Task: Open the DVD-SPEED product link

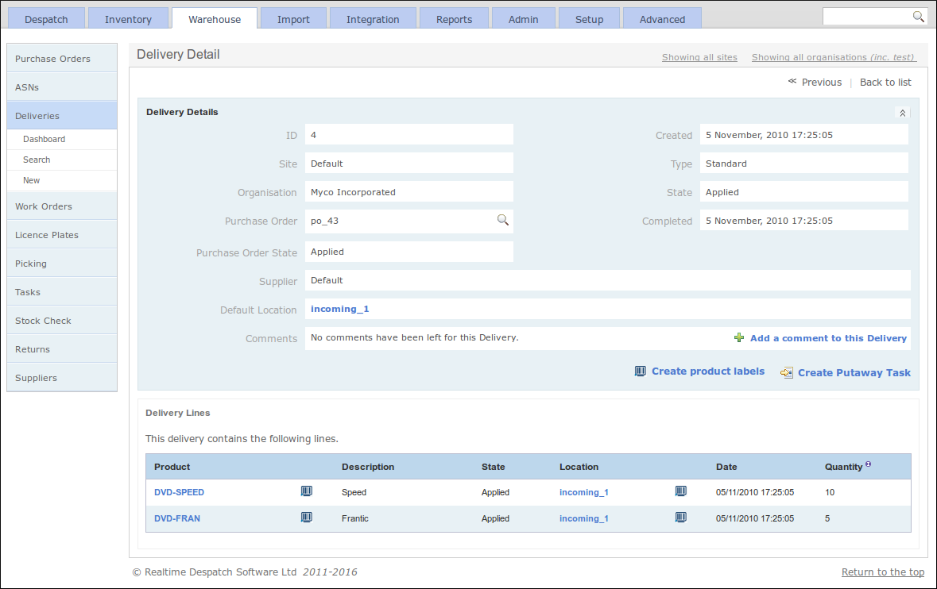Action: (180, 492)
